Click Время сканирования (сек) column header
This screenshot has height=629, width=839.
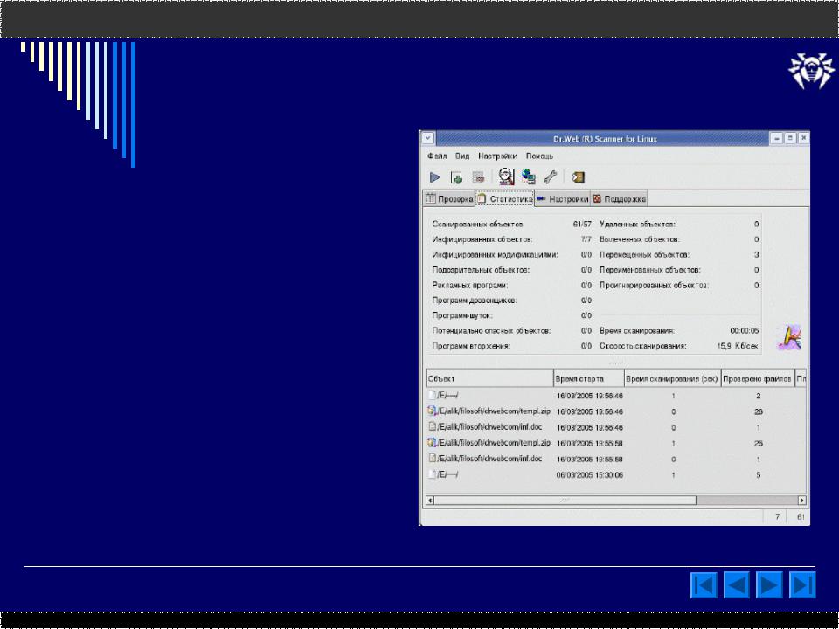[673, 378]
